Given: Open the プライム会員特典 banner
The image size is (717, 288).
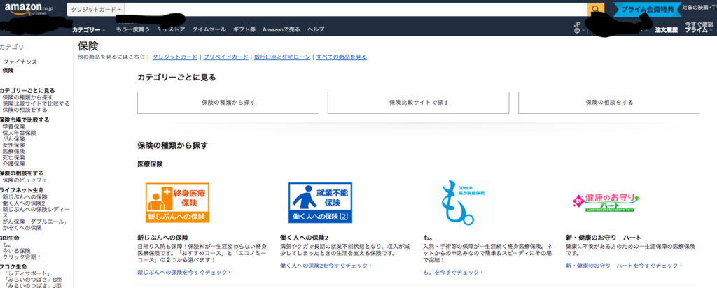Looking at the screenshot, I should [x=647, y=9].
